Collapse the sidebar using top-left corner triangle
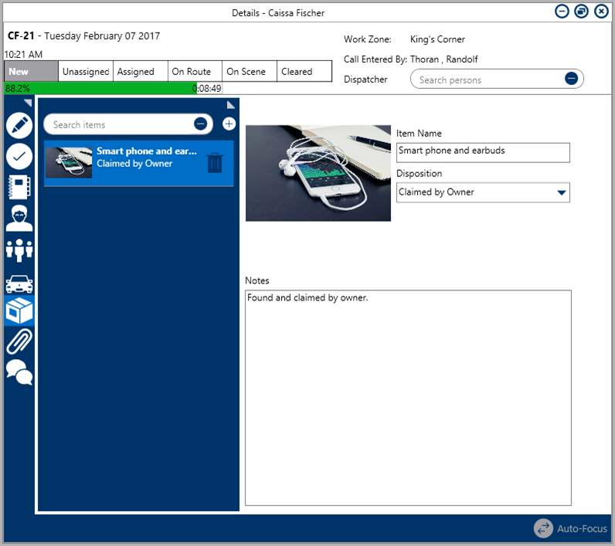 (x=28, y=103)
